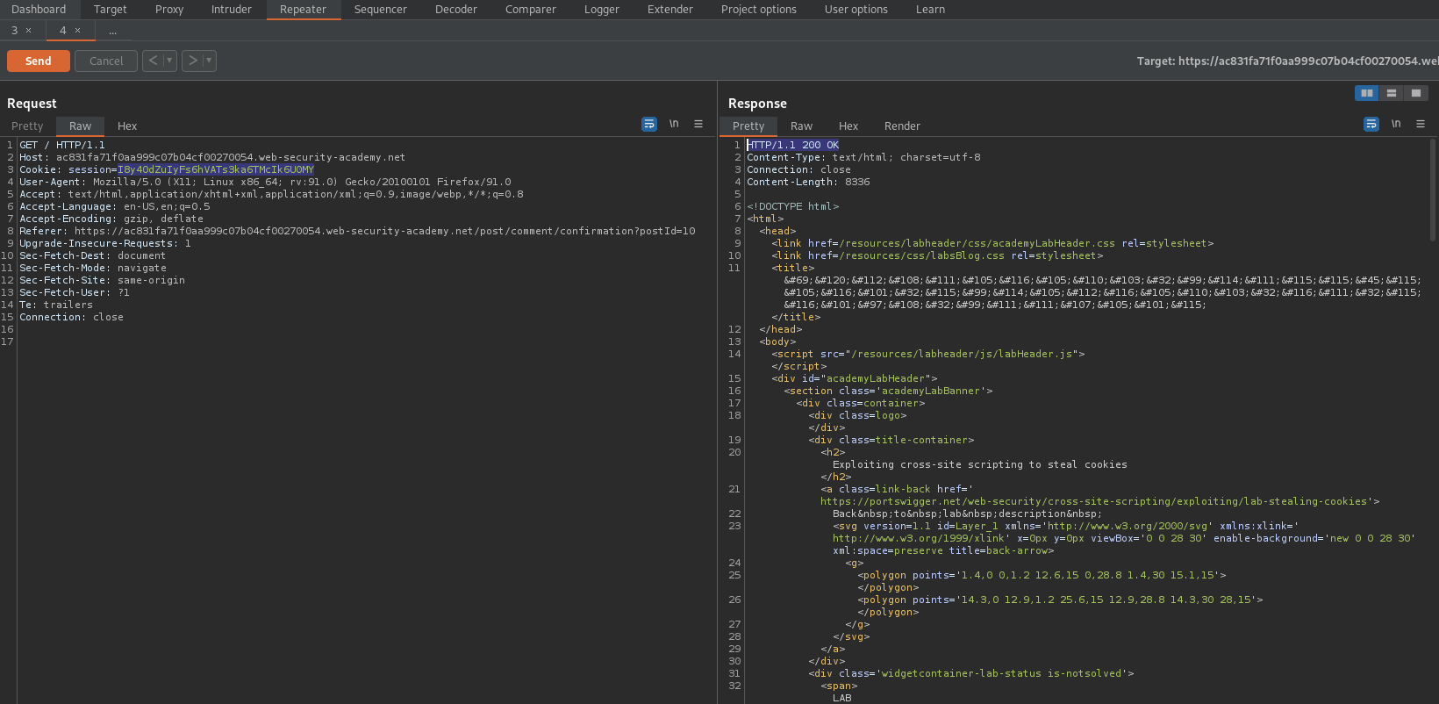
Task: Open forward-history dropdown arrow
Action: pos(210,61)
